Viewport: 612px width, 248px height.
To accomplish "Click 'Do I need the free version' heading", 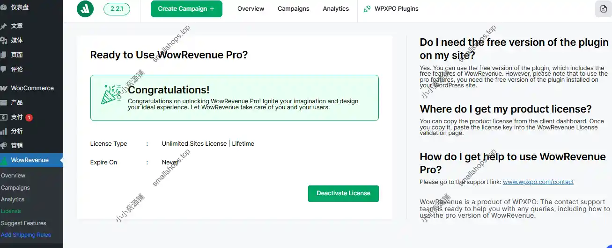I will [x=514, y=49].
